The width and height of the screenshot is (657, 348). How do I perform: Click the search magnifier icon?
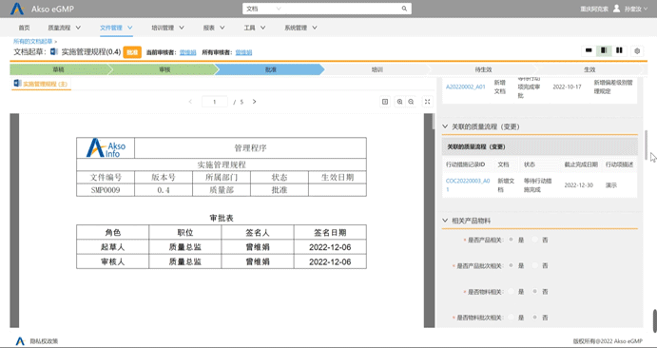tap(404, 9)
